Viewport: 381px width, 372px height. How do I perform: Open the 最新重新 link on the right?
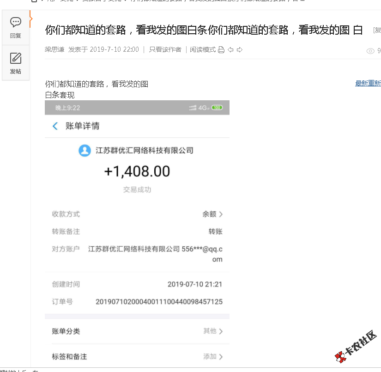[x=368, y=83]
